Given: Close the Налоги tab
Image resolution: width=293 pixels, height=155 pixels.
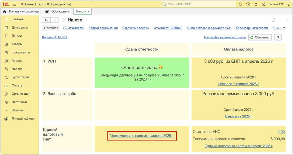Looking at the screenshot, I should (x=89, y=12).
